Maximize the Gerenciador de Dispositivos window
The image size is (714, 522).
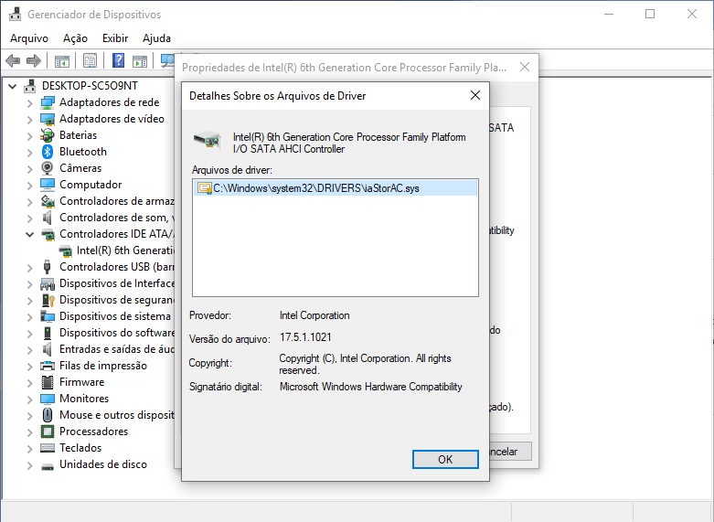650,14
